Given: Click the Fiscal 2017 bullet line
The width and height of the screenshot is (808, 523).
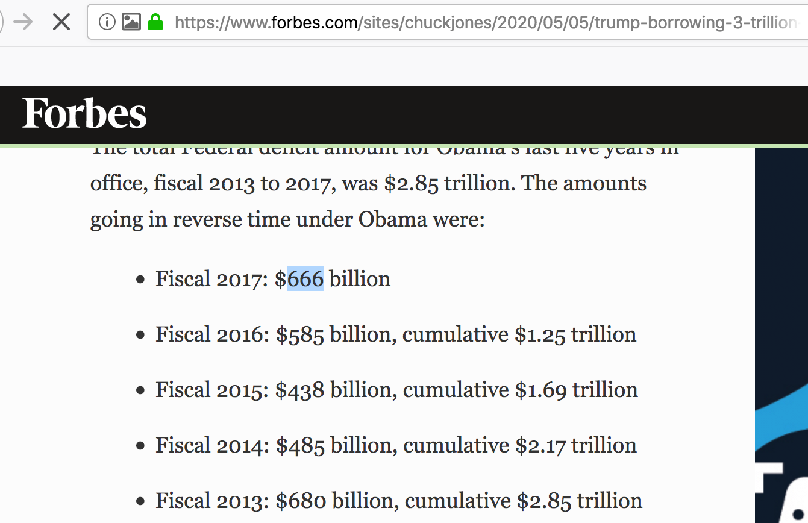Looking at the screenshot, I should pyautogui.click(x=273, y=278).
